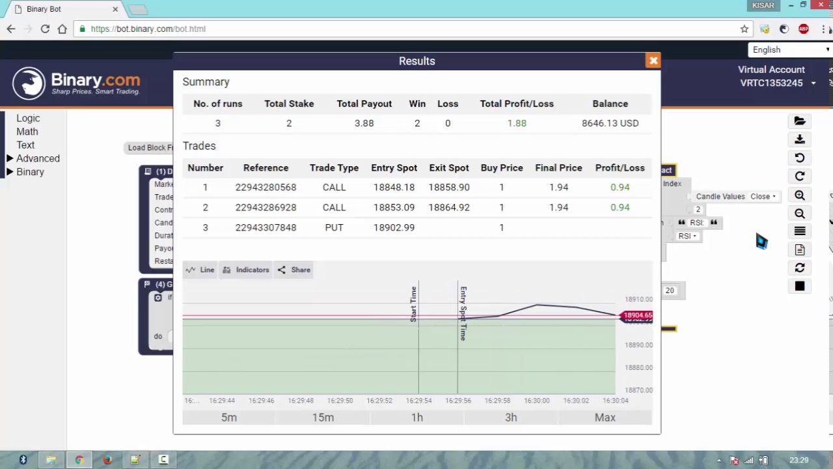Share the chart
This screenshot has height=469, width=833.
tap(294, 270)
